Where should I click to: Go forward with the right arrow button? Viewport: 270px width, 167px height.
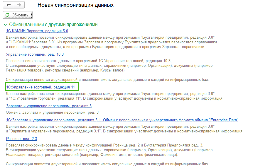tap(19, 5)
